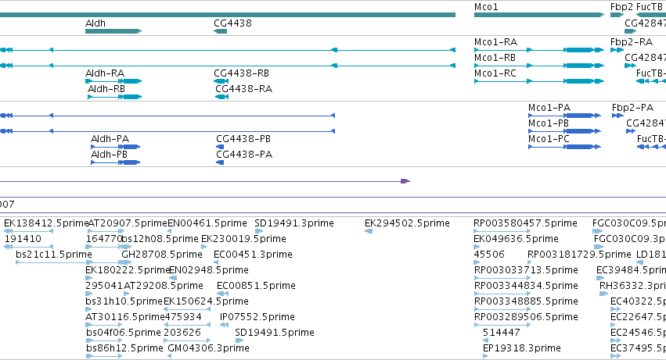Open the SD19491.3prime EST label
Screen dimensions: 666x360
[294, 223]
